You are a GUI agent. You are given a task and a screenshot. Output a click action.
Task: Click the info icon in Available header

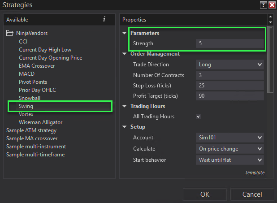click(104, 19)
